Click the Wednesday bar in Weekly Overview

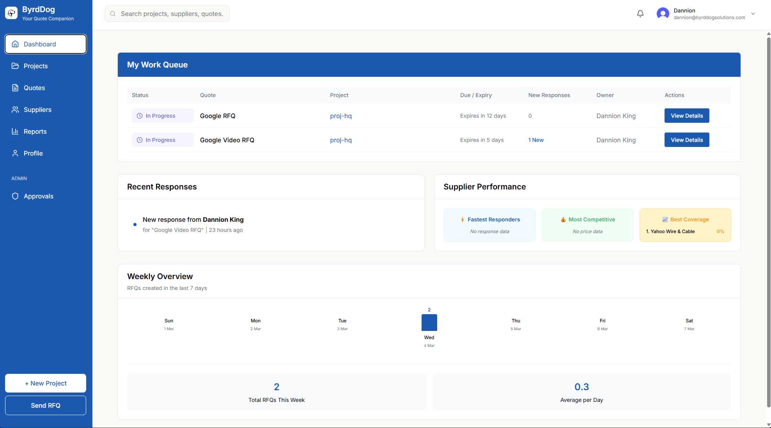tap(429, 322)
